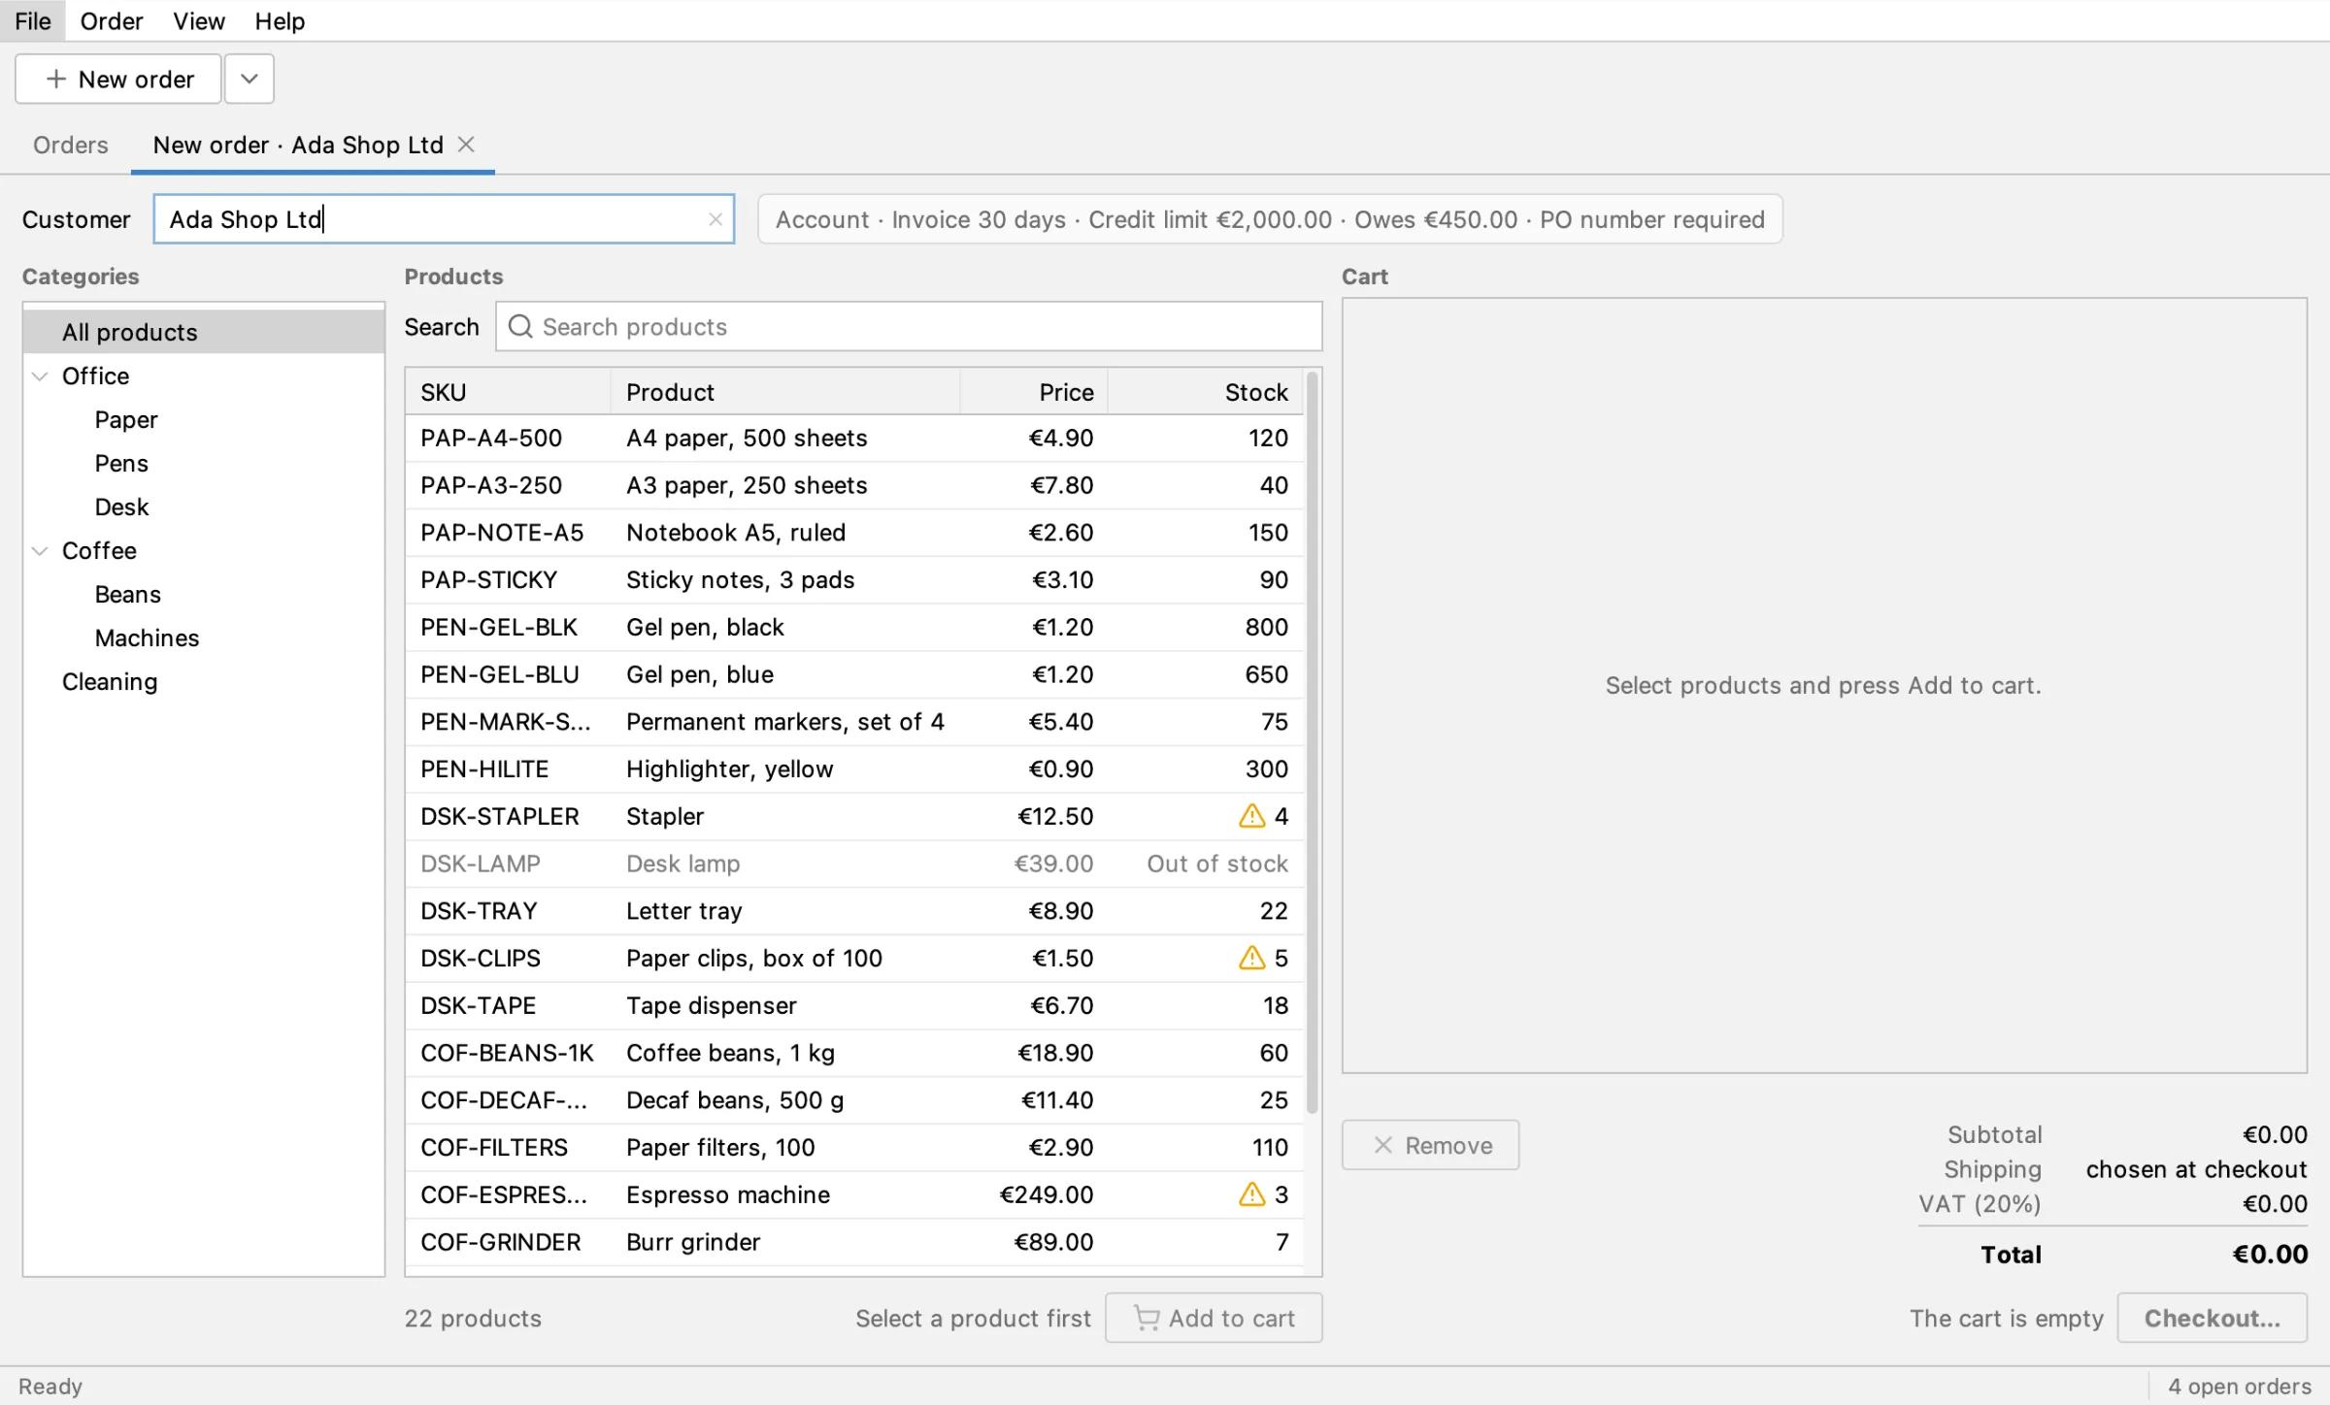The width and height of the screenshot is (2330, 1405).
Task: Sort by the Price column header
Action: pyautogui.click(x=1035, y=392)
